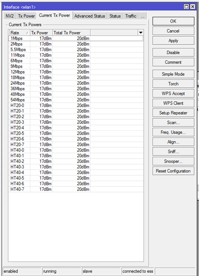199x276 pixels.
Task: Switch to the Tx Power tab
Action: click(26, 16)
